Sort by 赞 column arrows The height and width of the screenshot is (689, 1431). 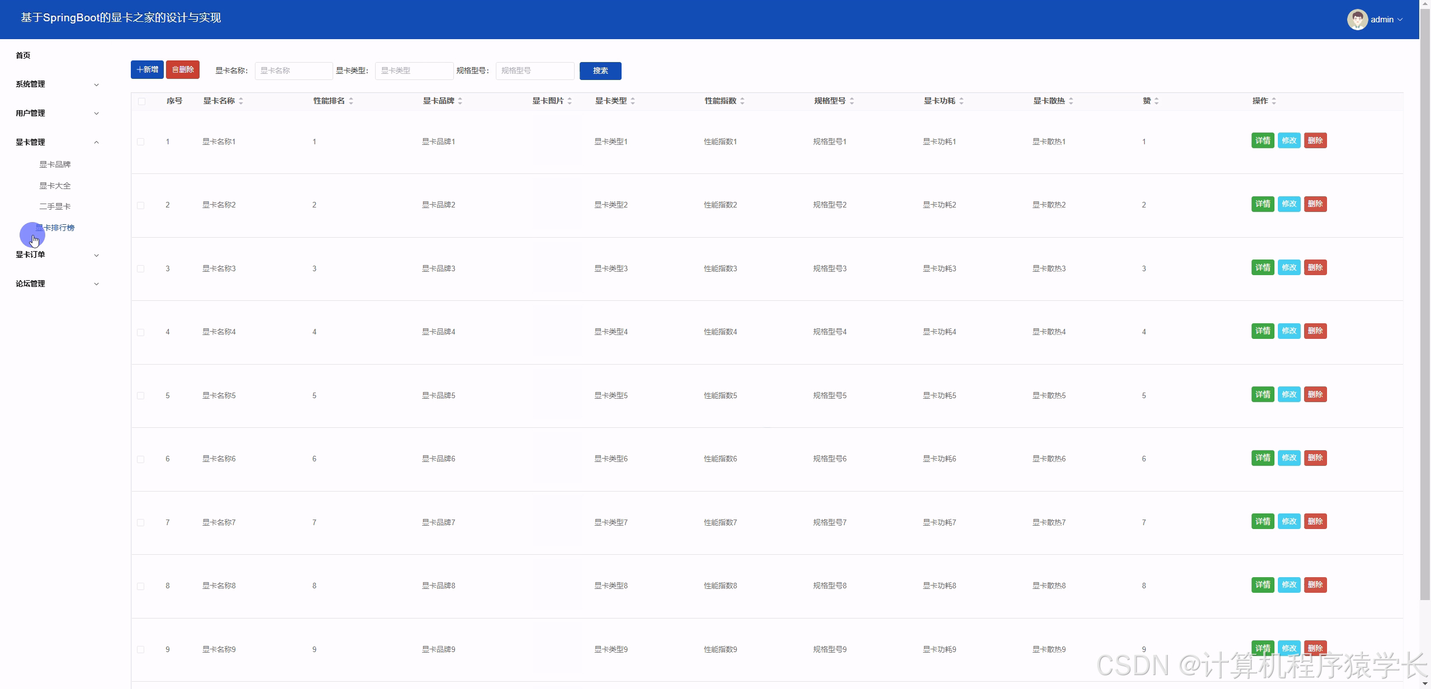coord(1157,101)
